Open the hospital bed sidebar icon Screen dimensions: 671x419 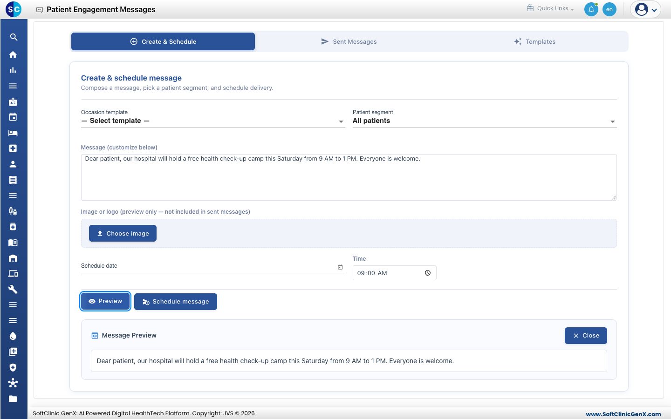pyautogui.click(x=13, y=133)
